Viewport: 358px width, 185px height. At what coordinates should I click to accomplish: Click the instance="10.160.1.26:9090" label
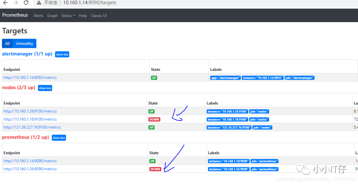(x=228, y=169)
